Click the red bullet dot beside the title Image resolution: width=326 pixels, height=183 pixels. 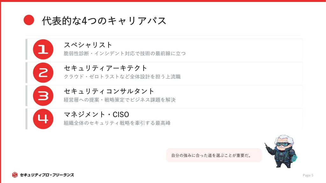click(29, 20)
